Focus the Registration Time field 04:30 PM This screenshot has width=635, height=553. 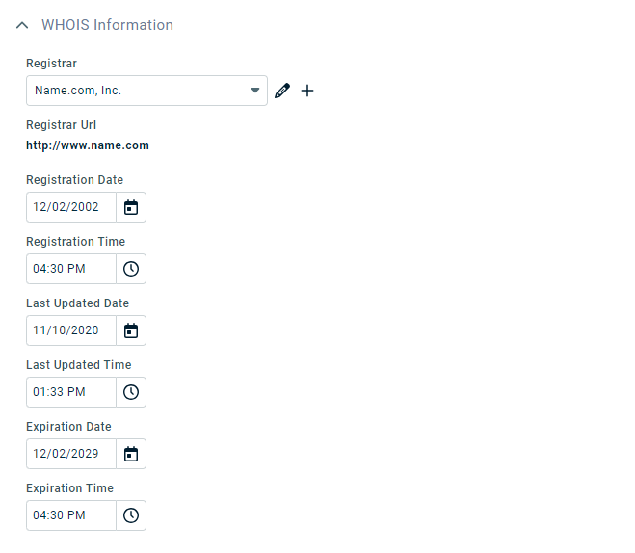[x=71, y=269]
